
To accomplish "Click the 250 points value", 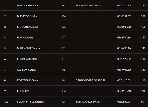I will point(143,5).
